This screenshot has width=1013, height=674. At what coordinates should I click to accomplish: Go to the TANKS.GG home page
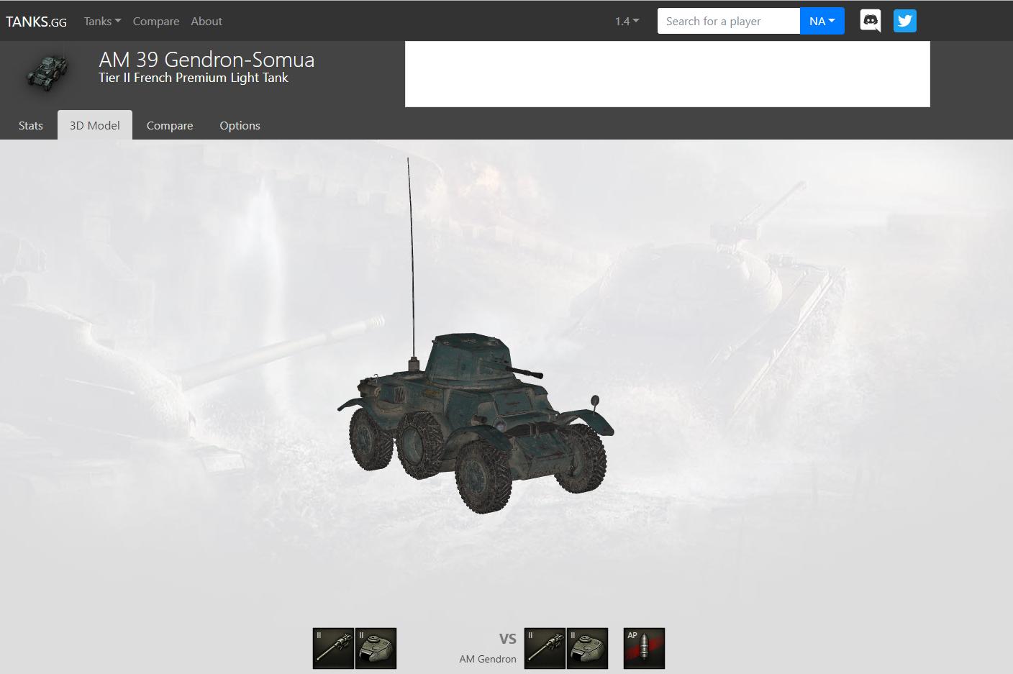click(36, 22)
